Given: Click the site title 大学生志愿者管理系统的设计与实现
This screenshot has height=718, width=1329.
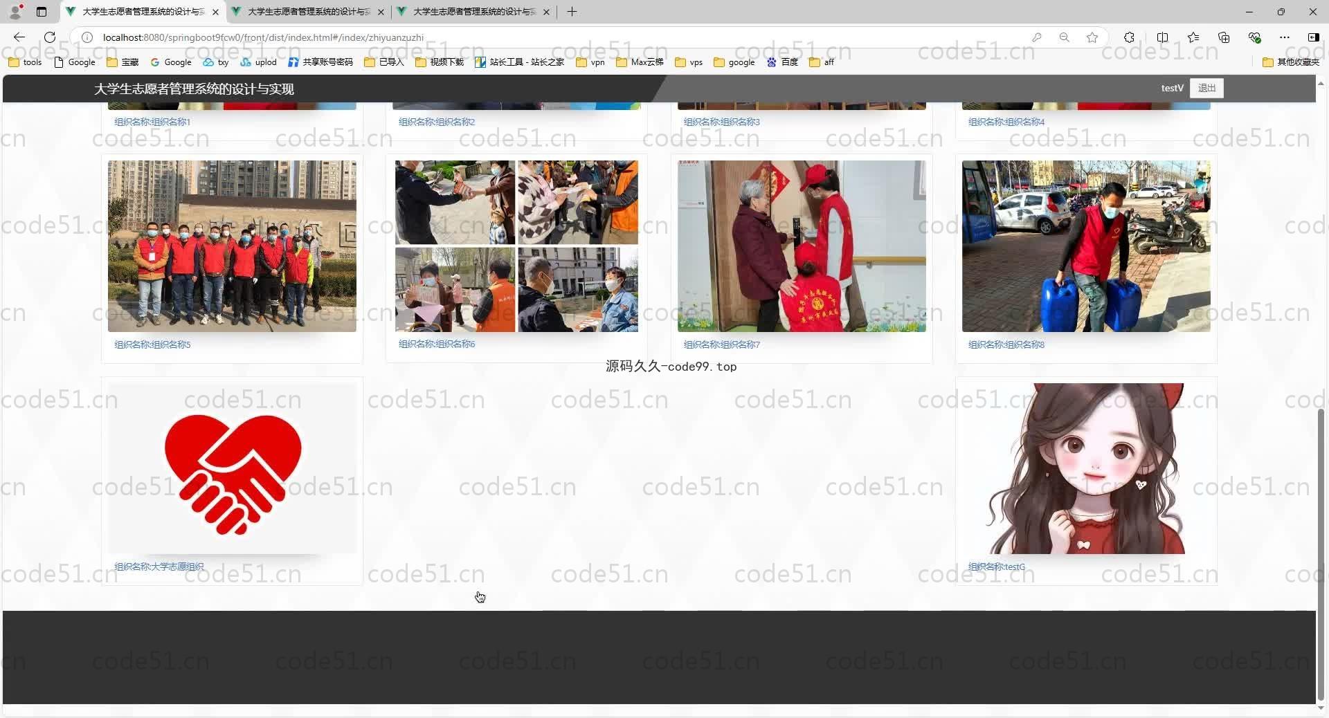Looking at the screenshot, I should point(194,89).
